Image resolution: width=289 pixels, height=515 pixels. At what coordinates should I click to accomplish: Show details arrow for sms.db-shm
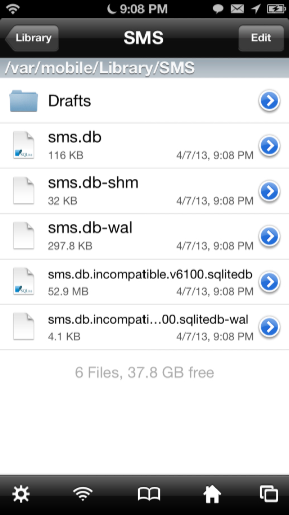point(269,191)
